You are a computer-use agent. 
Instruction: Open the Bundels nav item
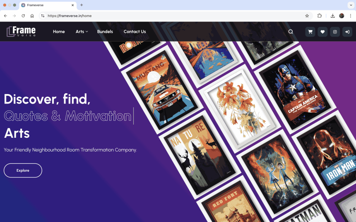click(x=105, y=32)
